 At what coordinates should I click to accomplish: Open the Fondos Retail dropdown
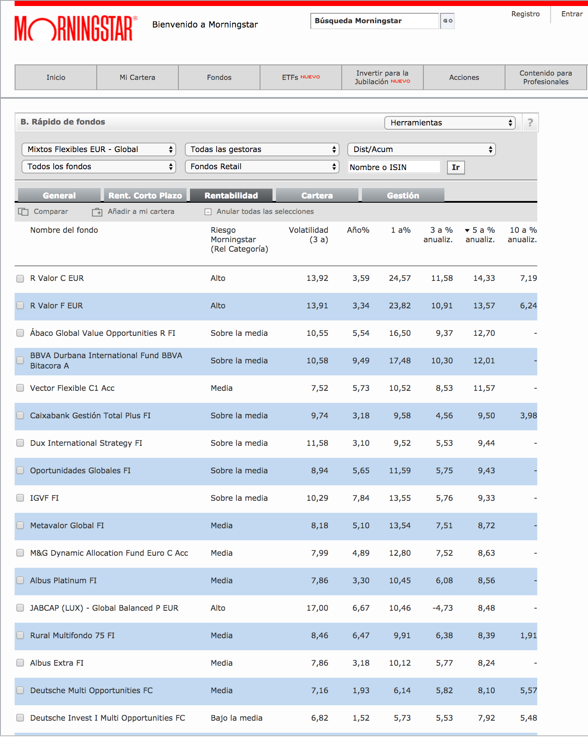[262, 167]
